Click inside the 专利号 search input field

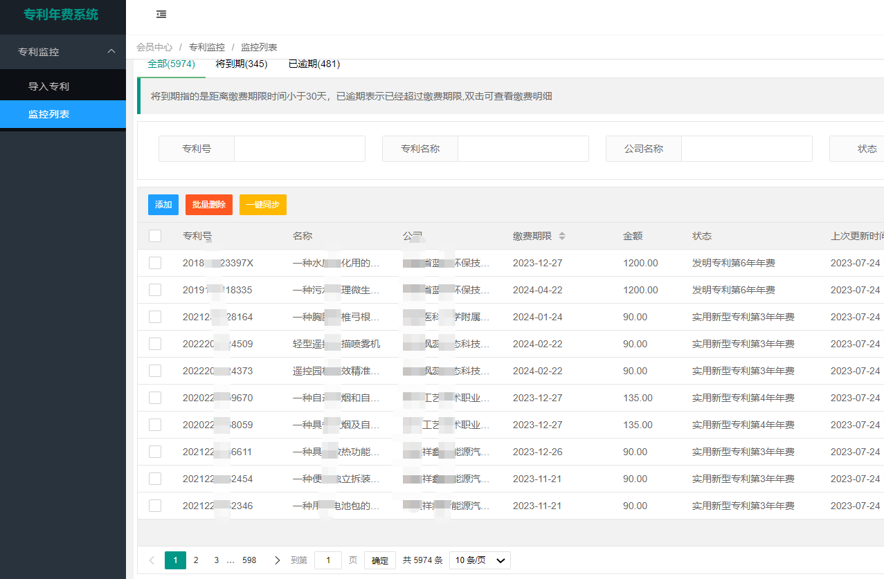[x=299, y=148]
